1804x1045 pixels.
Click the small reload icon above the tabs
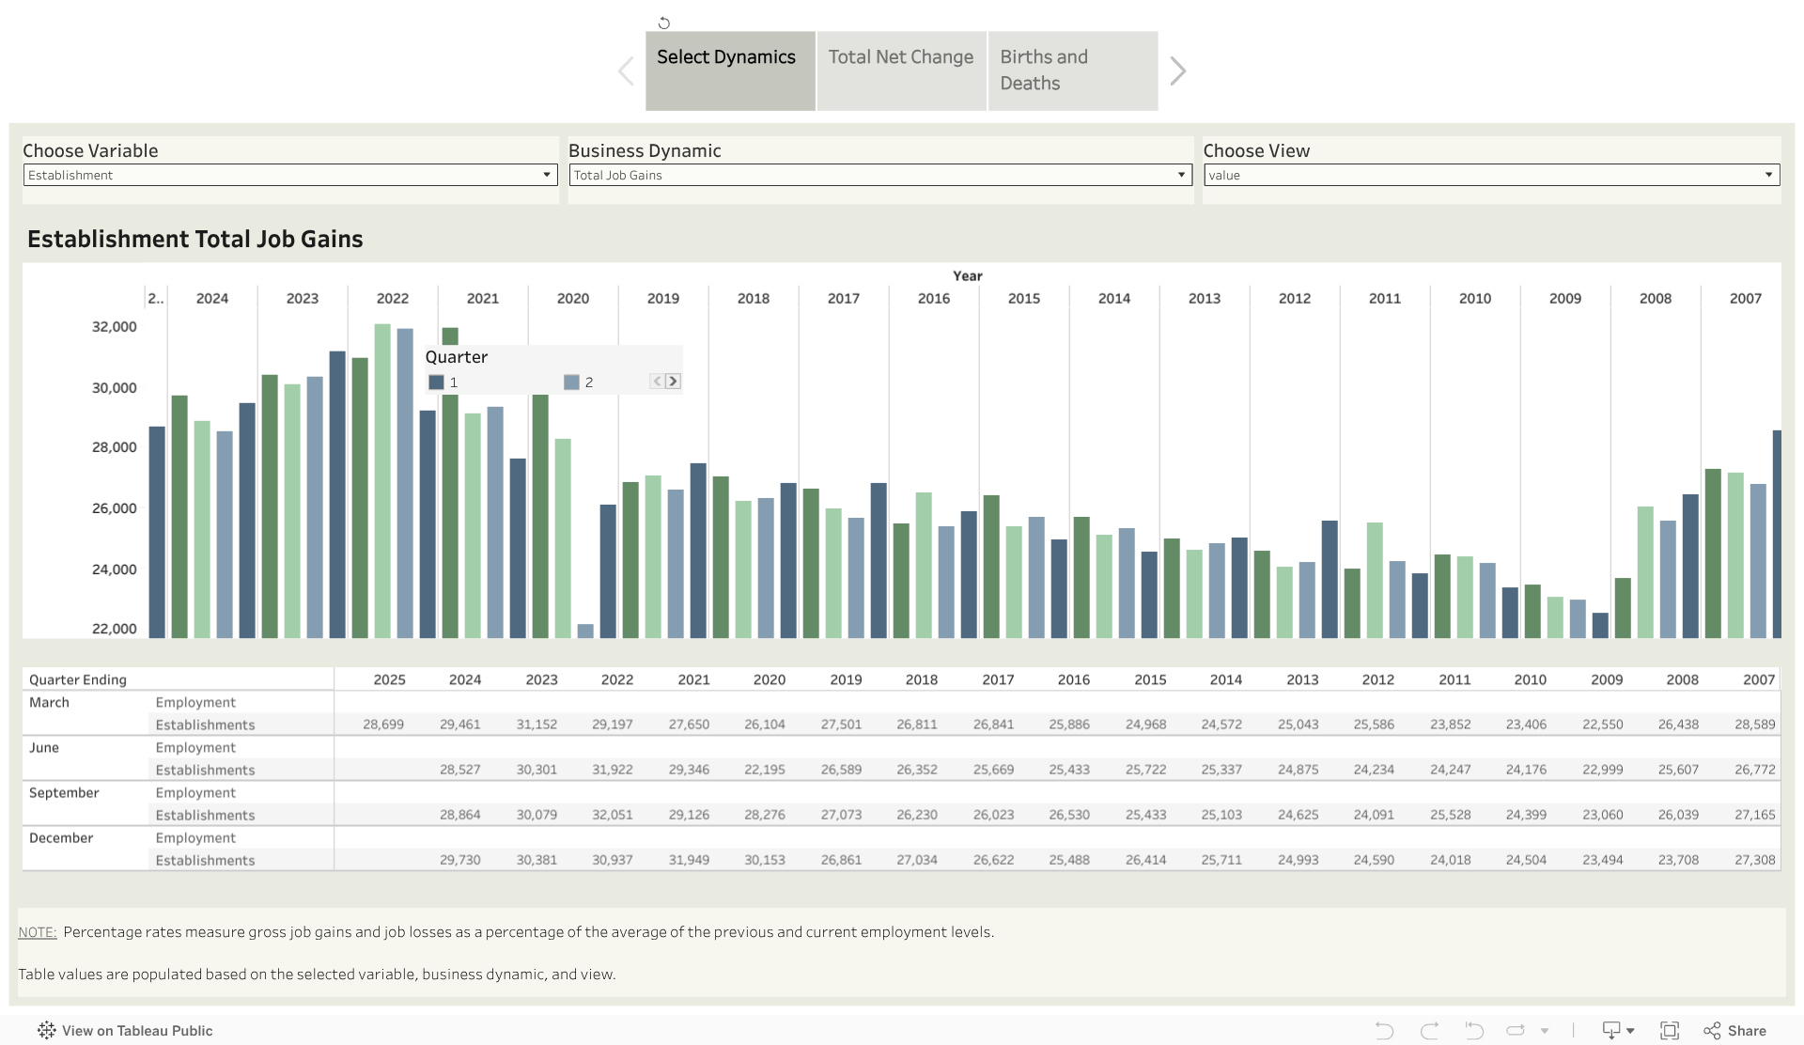pyautogui.click(x=664, y=23)
